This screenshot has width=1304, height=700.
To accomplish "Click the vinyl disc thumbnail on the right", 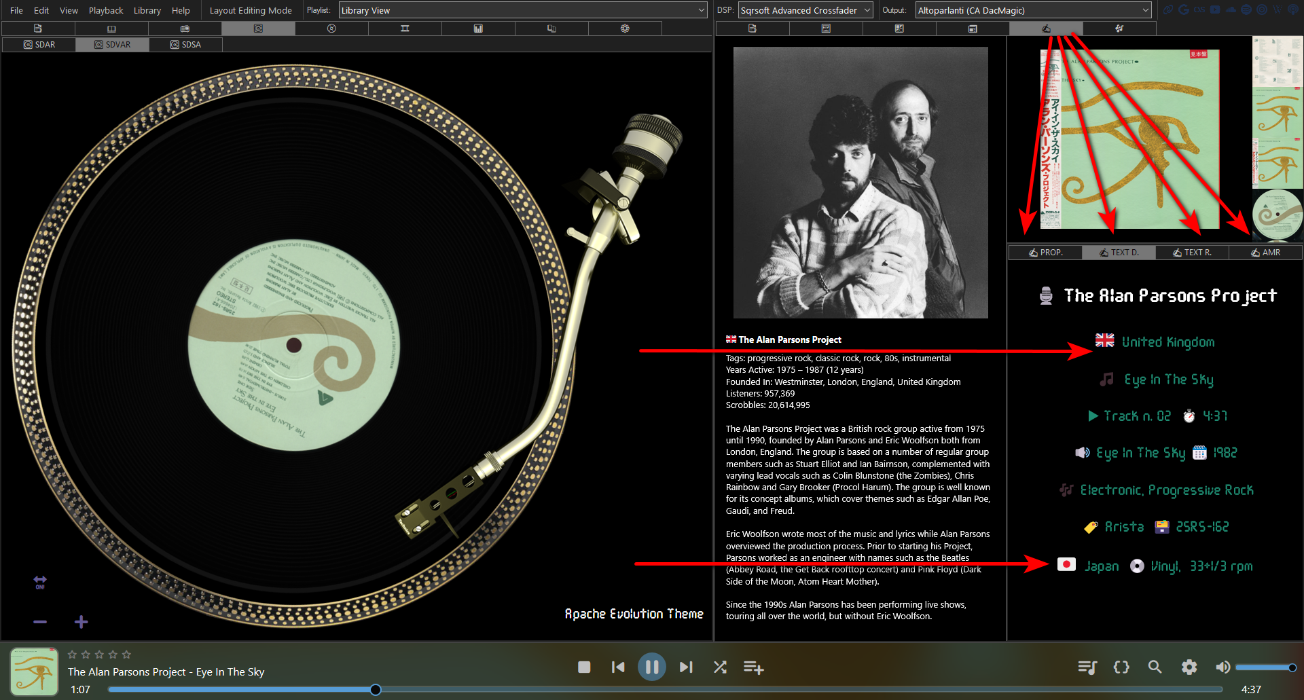I will tap(1278, 215).
